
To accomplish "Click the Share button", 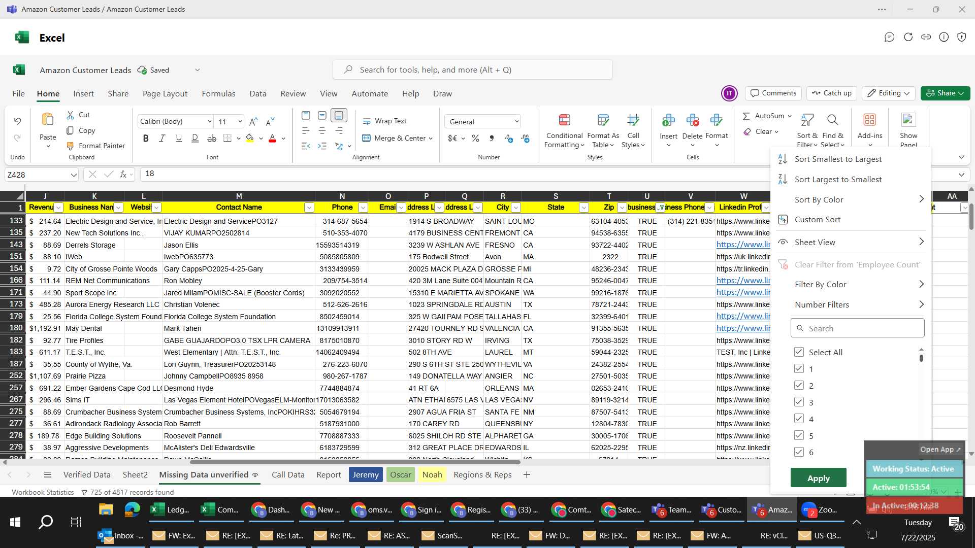I will pyautogui.click(x=945, y=93).
